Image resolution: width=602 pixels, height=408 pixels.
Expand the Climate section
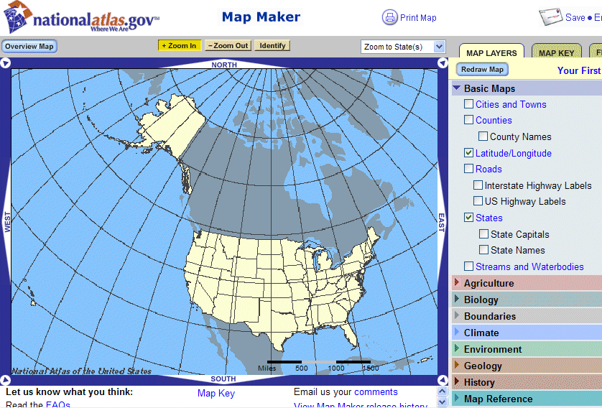(x=456, y=332)
